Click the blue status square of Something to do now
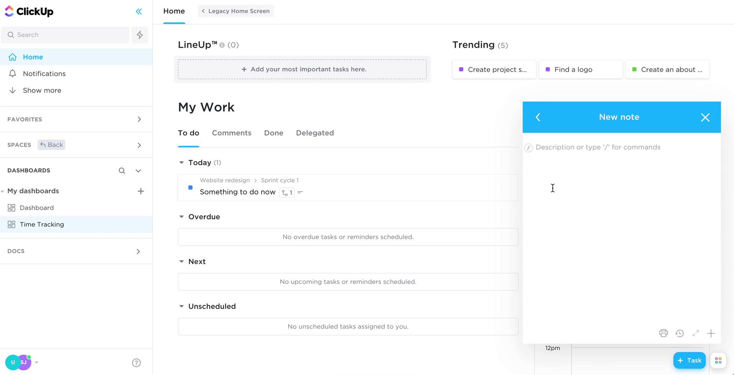734x375 pixels. click(190, 187)
